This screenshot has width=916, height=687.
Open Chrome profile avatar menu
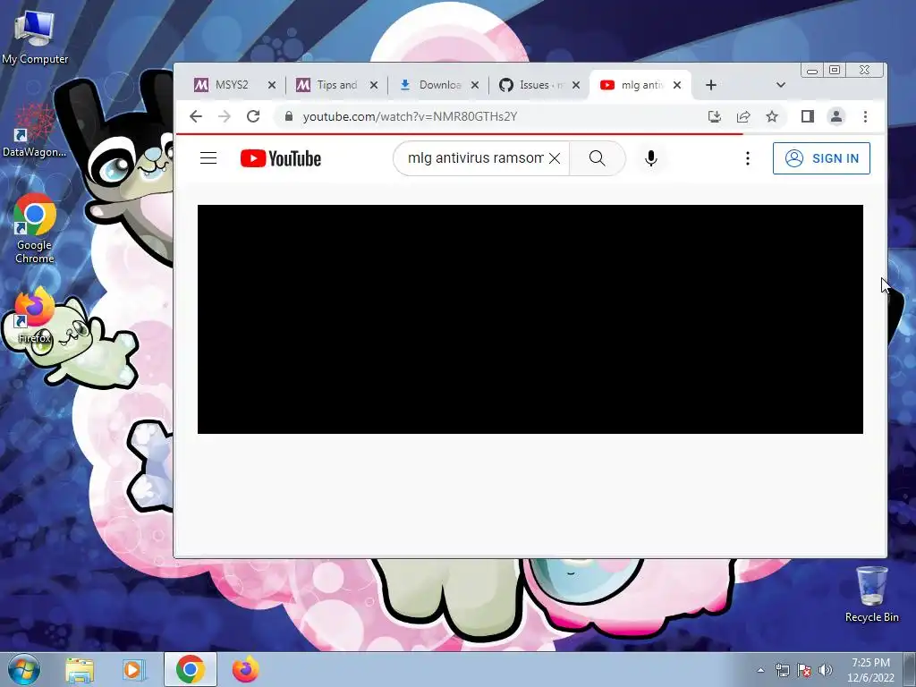tap(836, 116)
